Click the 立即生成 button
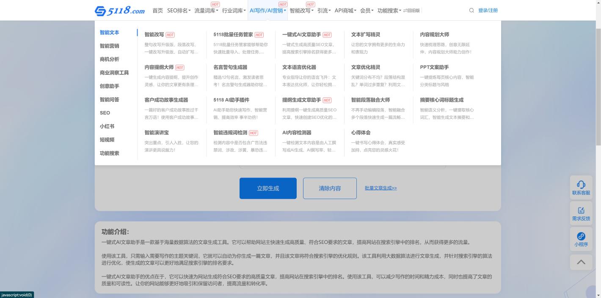 point(268,188)
